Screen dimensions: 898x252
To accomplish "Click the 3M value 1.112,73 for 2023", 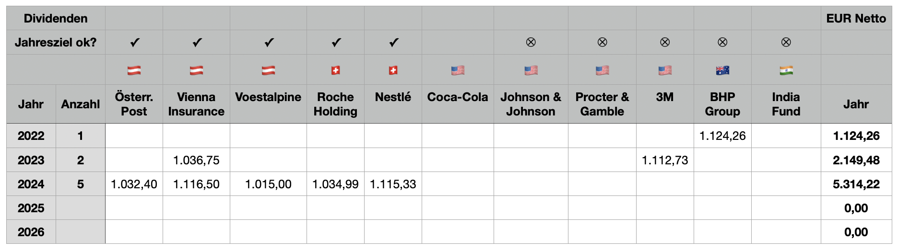I will pos(665,160).
